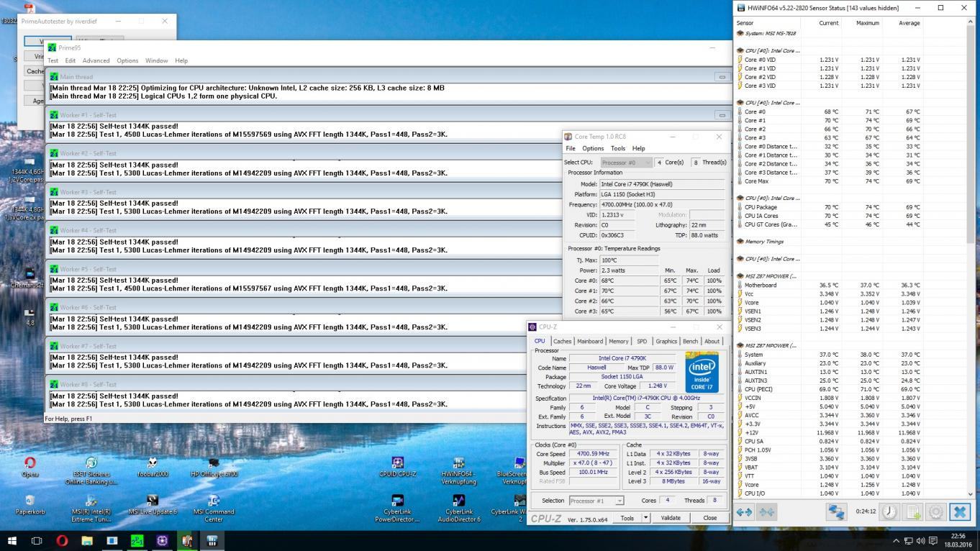The image size is (980, 551).
Task: Close HWiNFO sensors with blue X icon
Action: click(959, 512)
